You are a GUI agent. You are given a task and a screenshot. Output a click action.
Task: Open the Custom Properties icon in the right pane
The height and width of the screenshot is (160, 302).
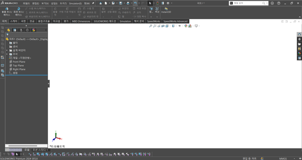coord(299,58)
